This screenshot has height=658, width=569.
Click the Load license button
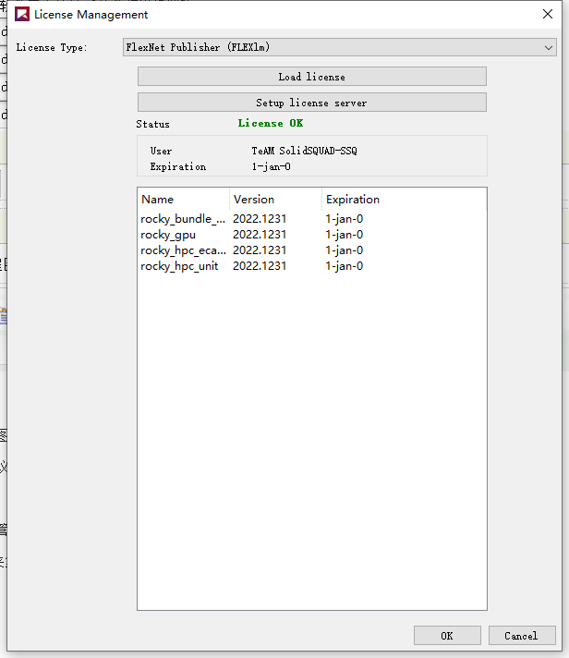pyautogui.click(x=312, y=77)
